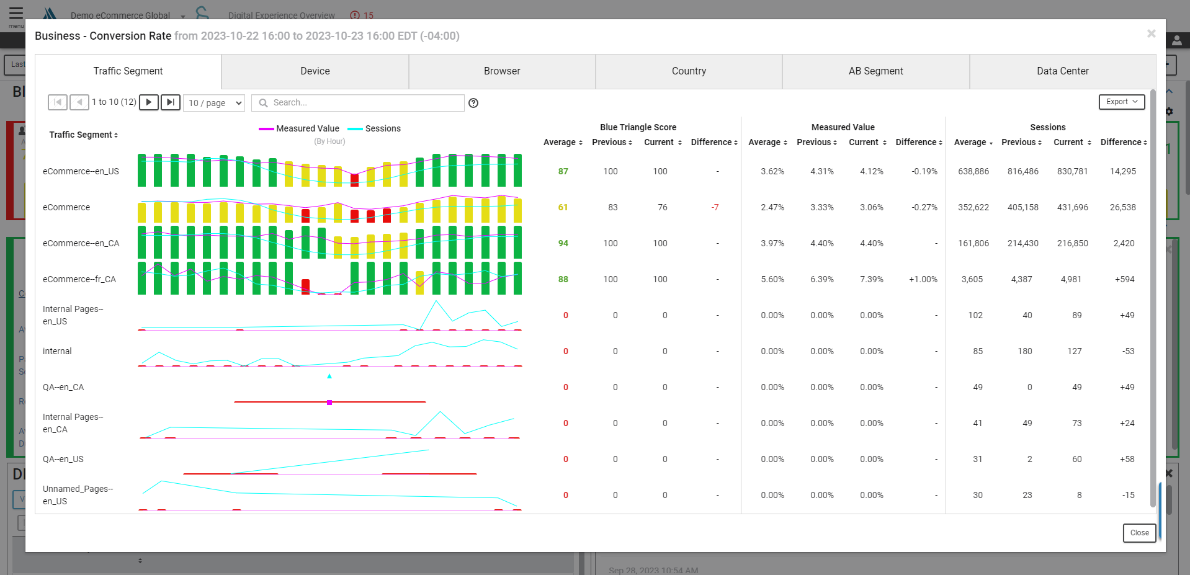
Task: Toggle the Sessions legend series
Action: pos(374,128)
